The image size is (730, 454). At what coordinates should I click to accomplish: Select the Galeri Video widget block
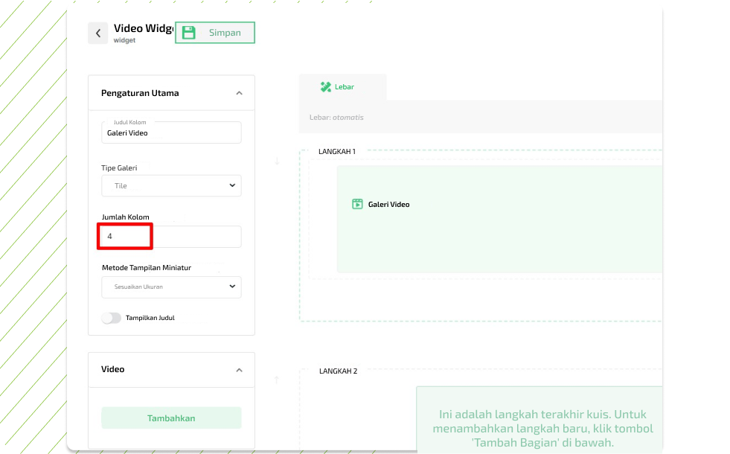pyautogui.click(x=499, y=219)
